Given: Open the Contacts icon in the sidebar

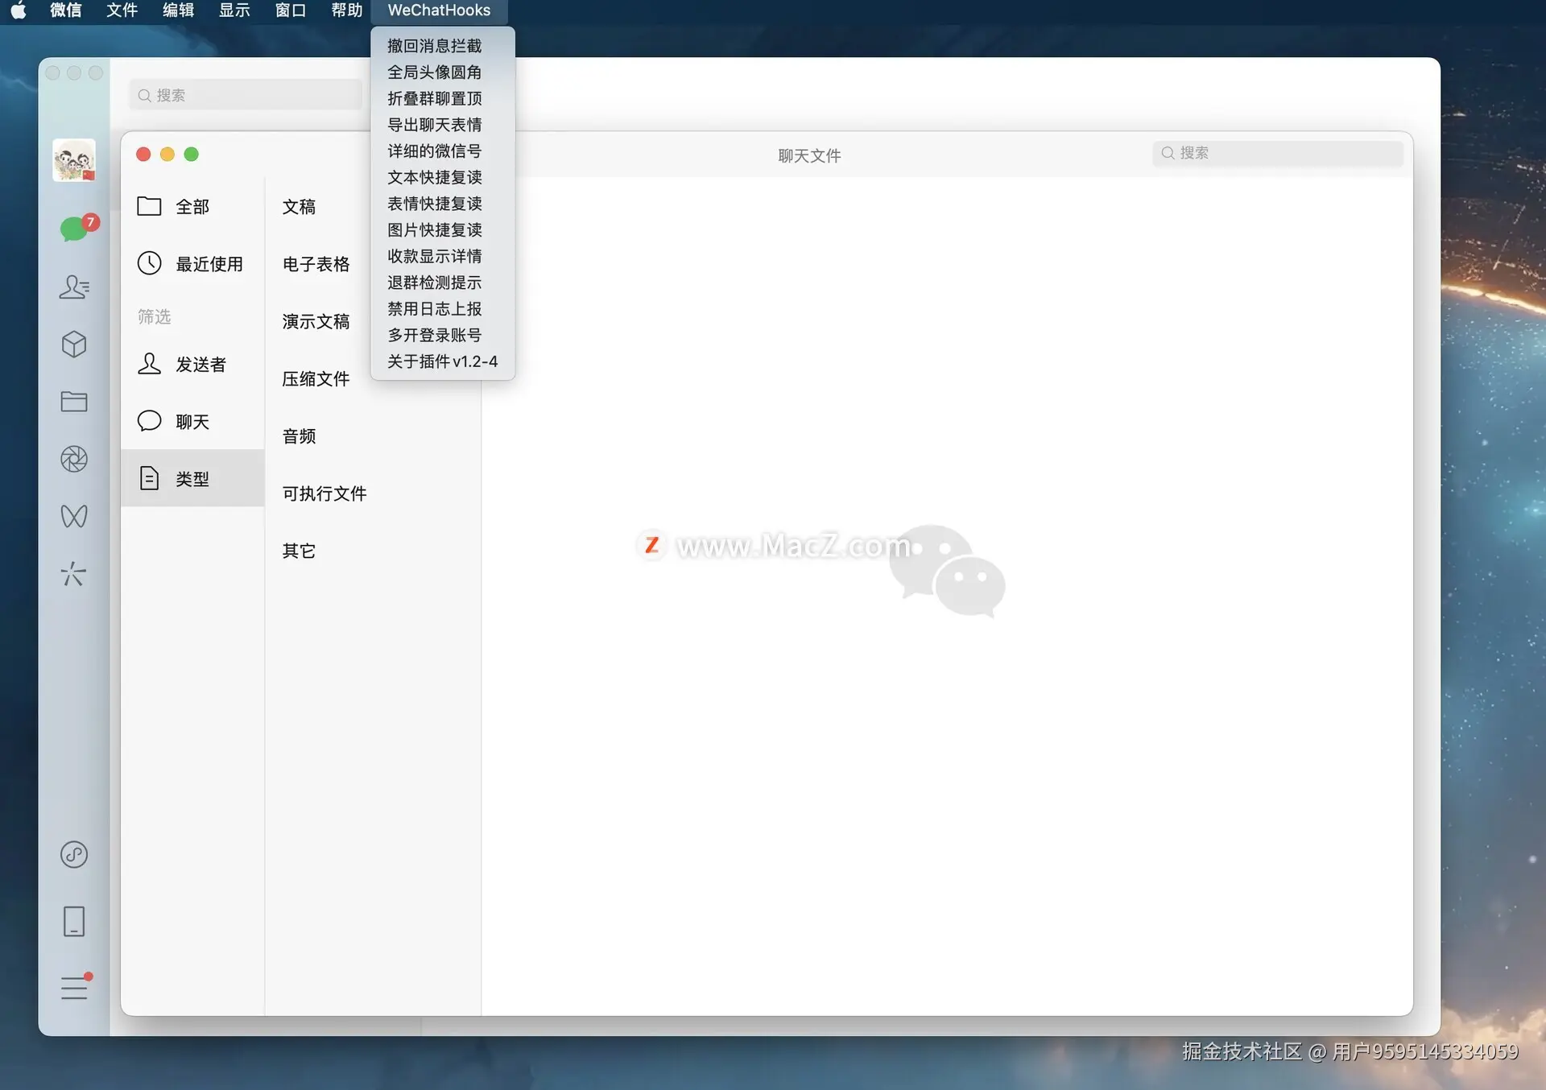Looking at the screenshot, I should (74, 287).
